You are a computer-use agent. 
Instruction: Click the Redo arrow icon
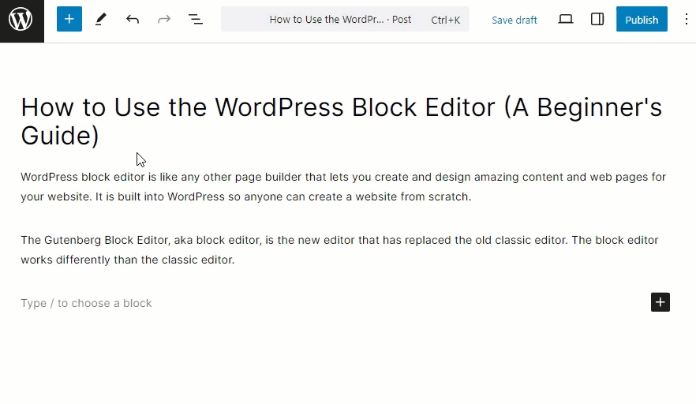[164, 19]
